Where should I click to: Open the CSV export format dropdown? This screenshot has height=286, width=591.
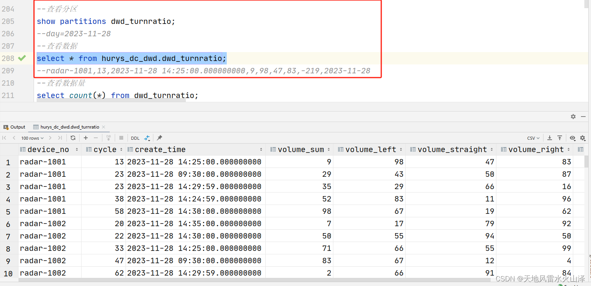pos(533,138)
